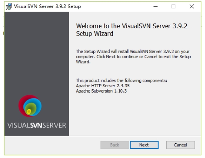Click the installer icon in the title bar
This screenshot has height=158, width=205.
click(9, 6)
